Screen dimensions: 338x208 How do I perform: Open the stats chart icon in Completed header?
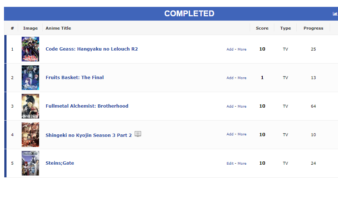tap(335, 14)
